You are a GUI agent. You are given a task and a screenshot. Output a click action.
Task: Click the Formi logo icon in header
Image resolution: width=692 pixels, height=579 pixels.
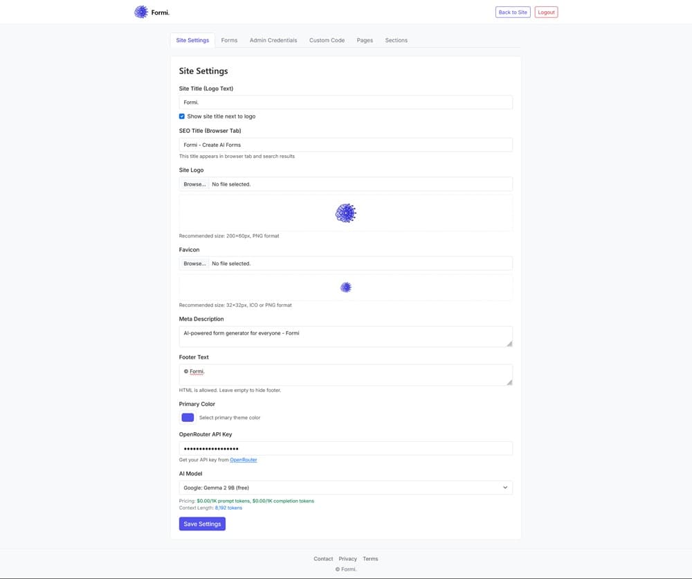click(x=141, y=12)
